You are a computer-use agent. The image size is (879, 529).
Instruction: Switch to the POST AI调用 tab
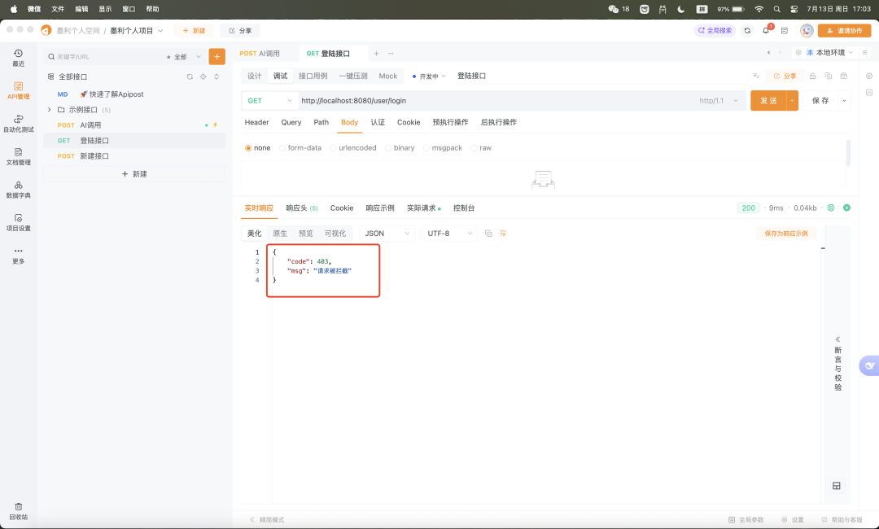pos(260,53)
